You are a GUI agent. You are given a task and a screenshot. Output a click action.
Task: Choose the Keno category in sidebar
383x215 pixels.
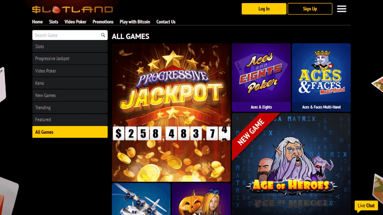[70, 83]
